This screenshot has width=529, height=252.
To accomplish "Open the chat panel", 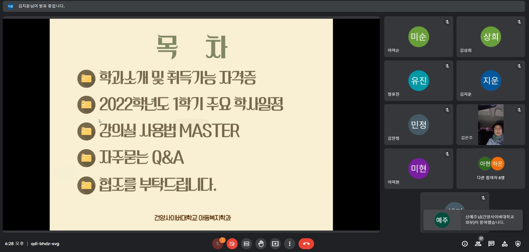I will [491, 244].
